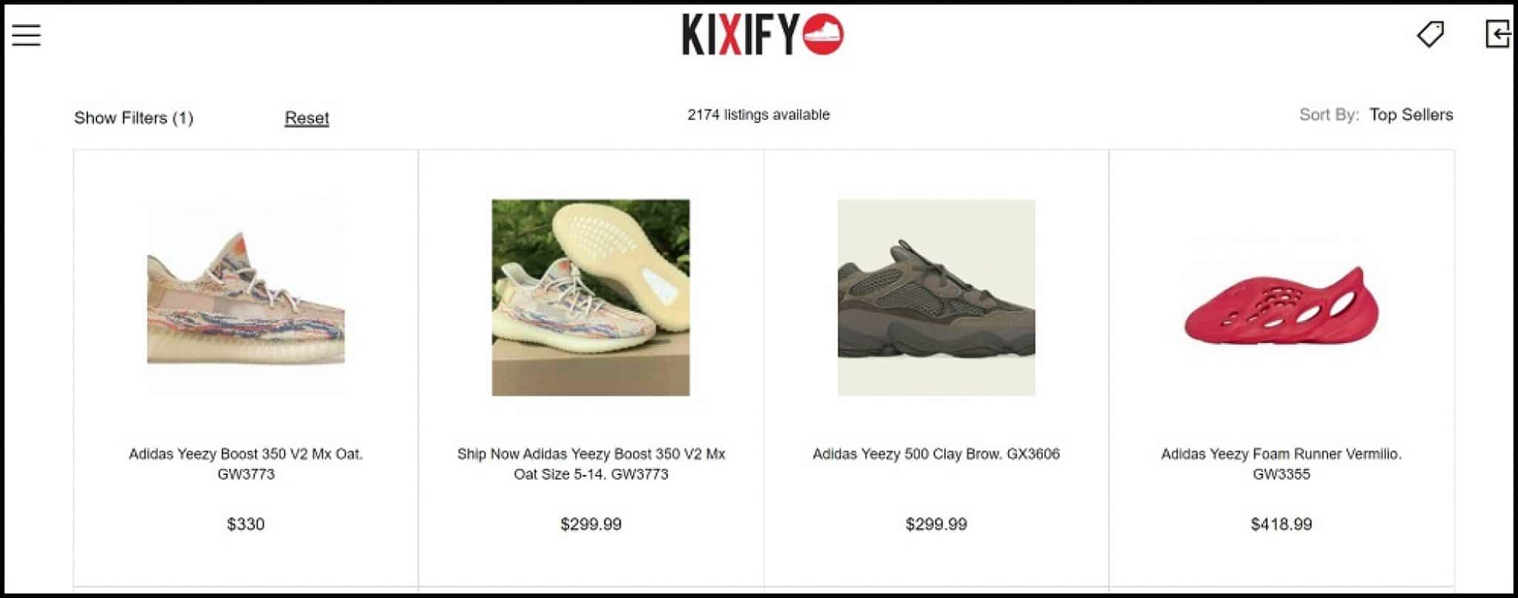Click the Sort By label
The image size is (1518, 598).
(1329, 115)
